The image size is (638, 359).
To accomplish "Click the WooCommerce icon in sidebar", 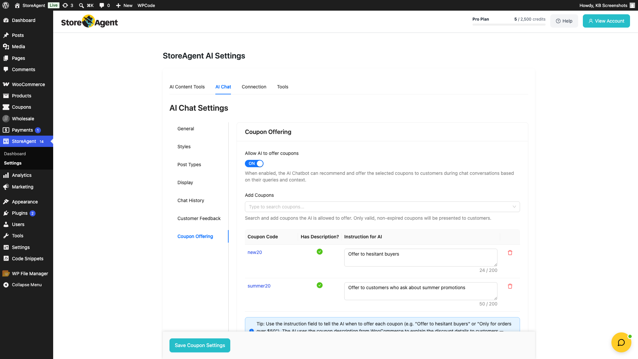I will tap(6, 84).
